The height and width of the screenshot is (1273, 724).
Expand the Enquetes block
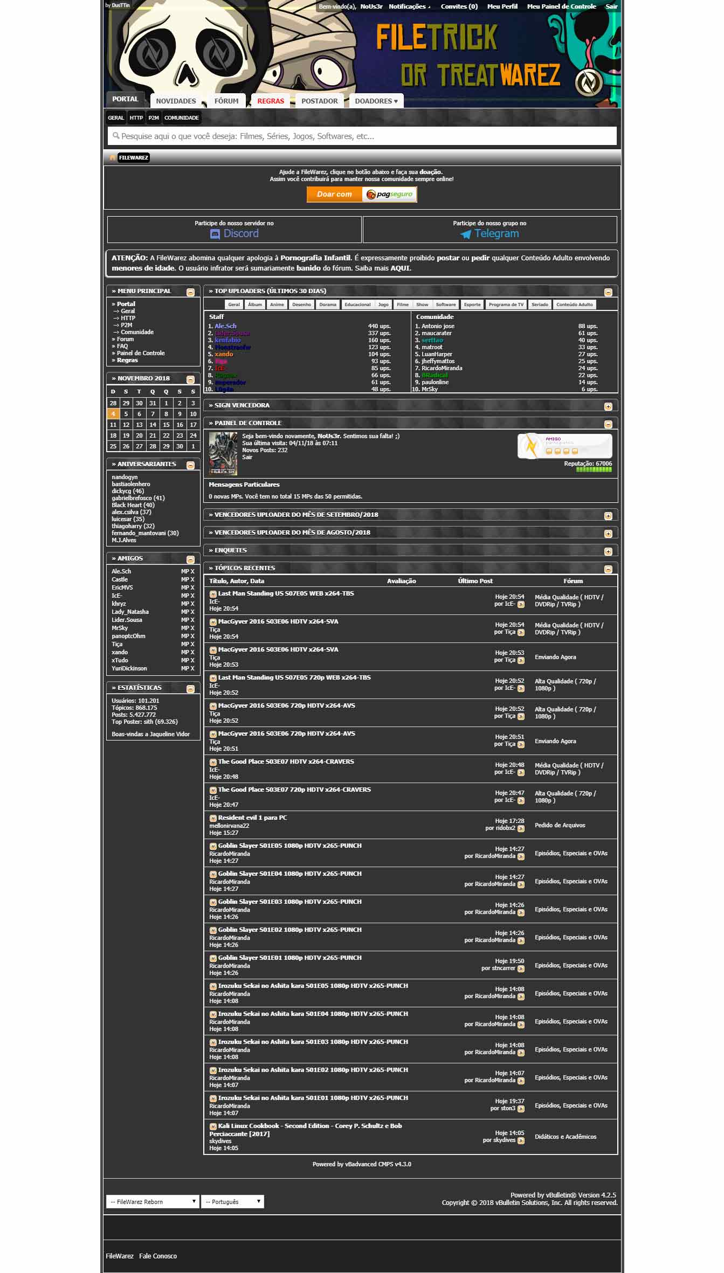coord(608,551)
